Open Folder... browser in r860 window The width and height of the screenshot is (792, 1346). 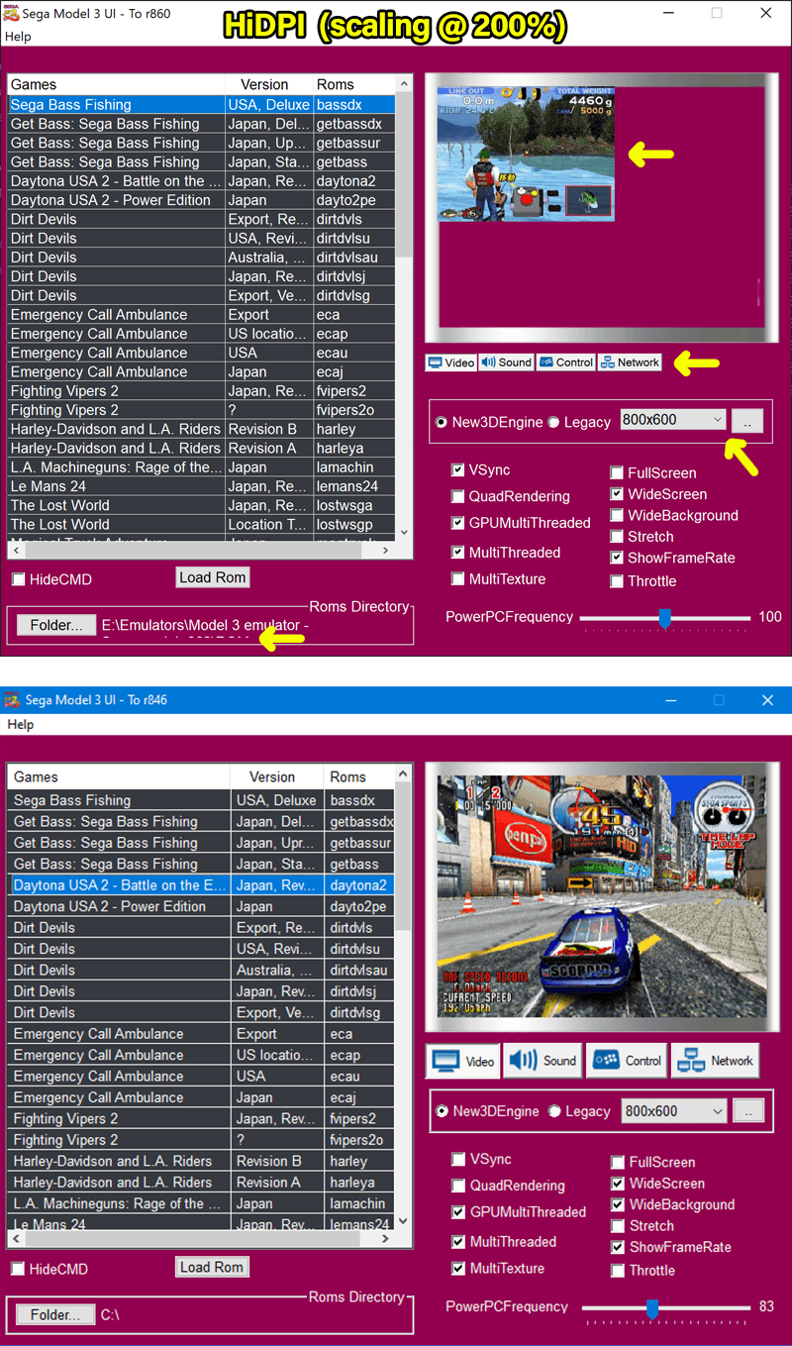click(55, 625)
